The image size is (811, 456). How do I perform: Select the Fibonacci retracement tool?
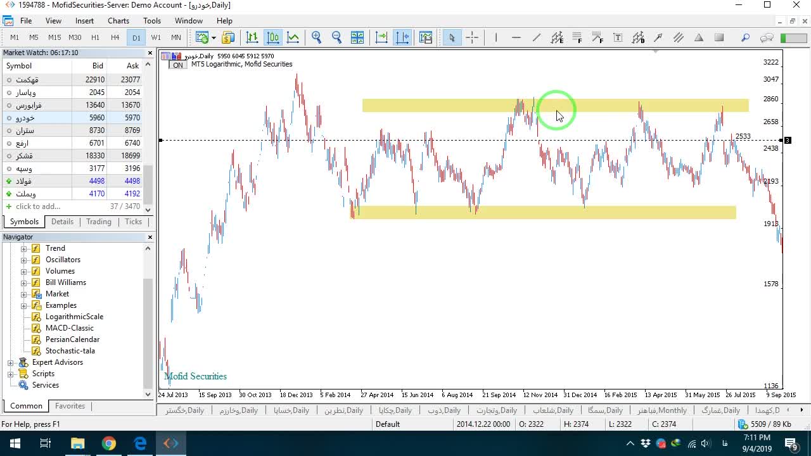pyautogui.click(x=577, y=38)
